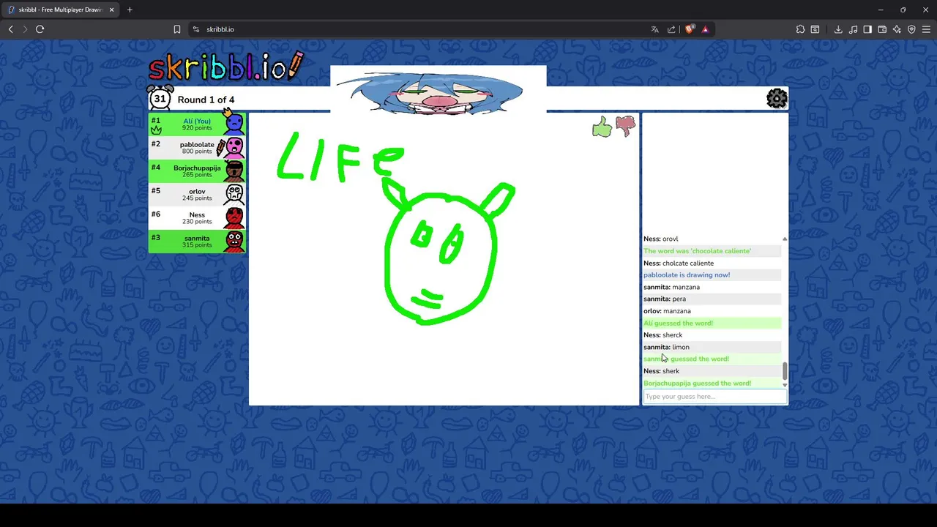Click the skribbl.io logo

pos(225,67)
